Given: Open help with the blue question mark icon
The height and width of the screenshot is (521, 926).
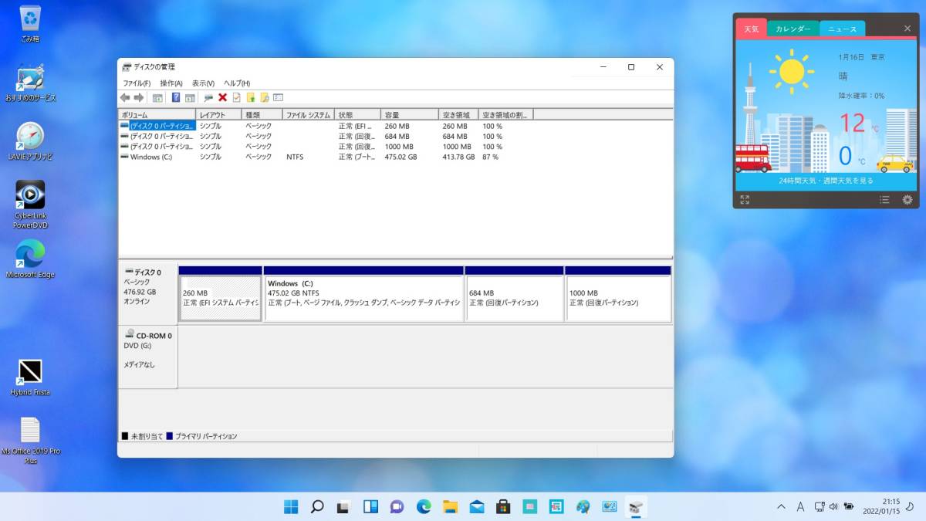Looking at the screenshot, I should [x=176, y=97].
